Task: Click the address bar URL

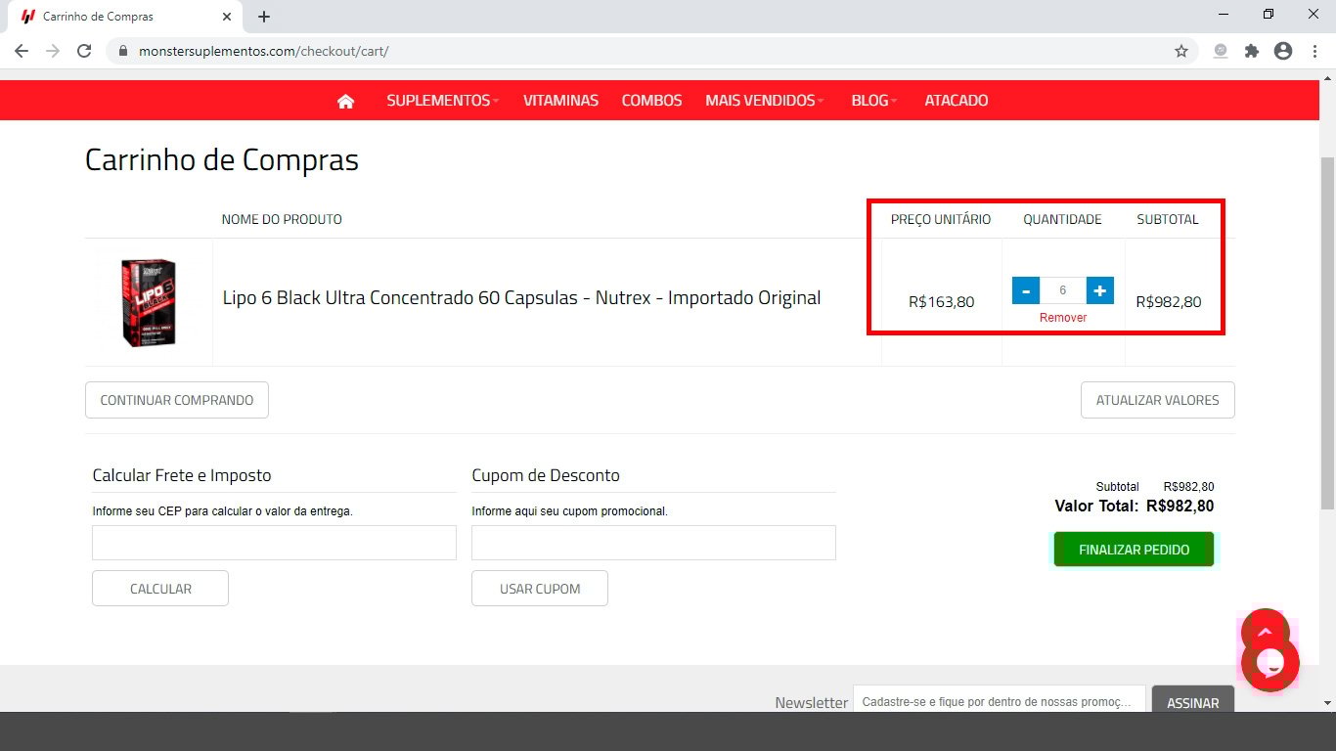Action: pos(264,51)
